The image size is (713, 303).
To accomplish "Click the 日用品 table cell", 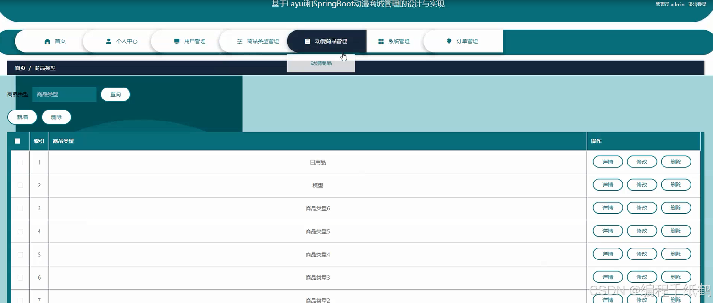I will 318,162.
